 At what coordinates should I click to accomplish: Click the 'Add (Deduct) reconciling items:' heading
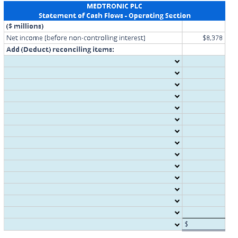click(x=60, y=50)
